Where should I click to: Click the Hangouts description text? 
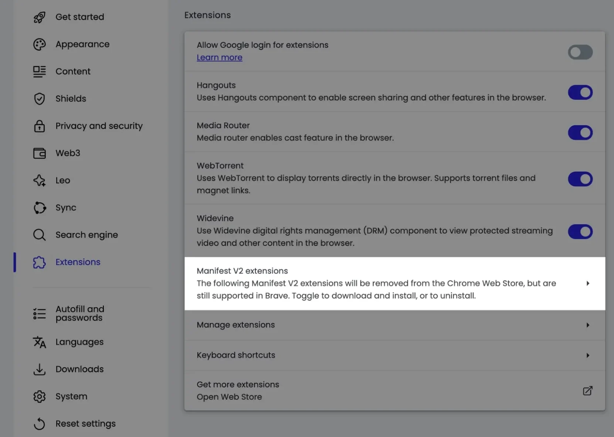pyautogui.click(x=371, y=98)
